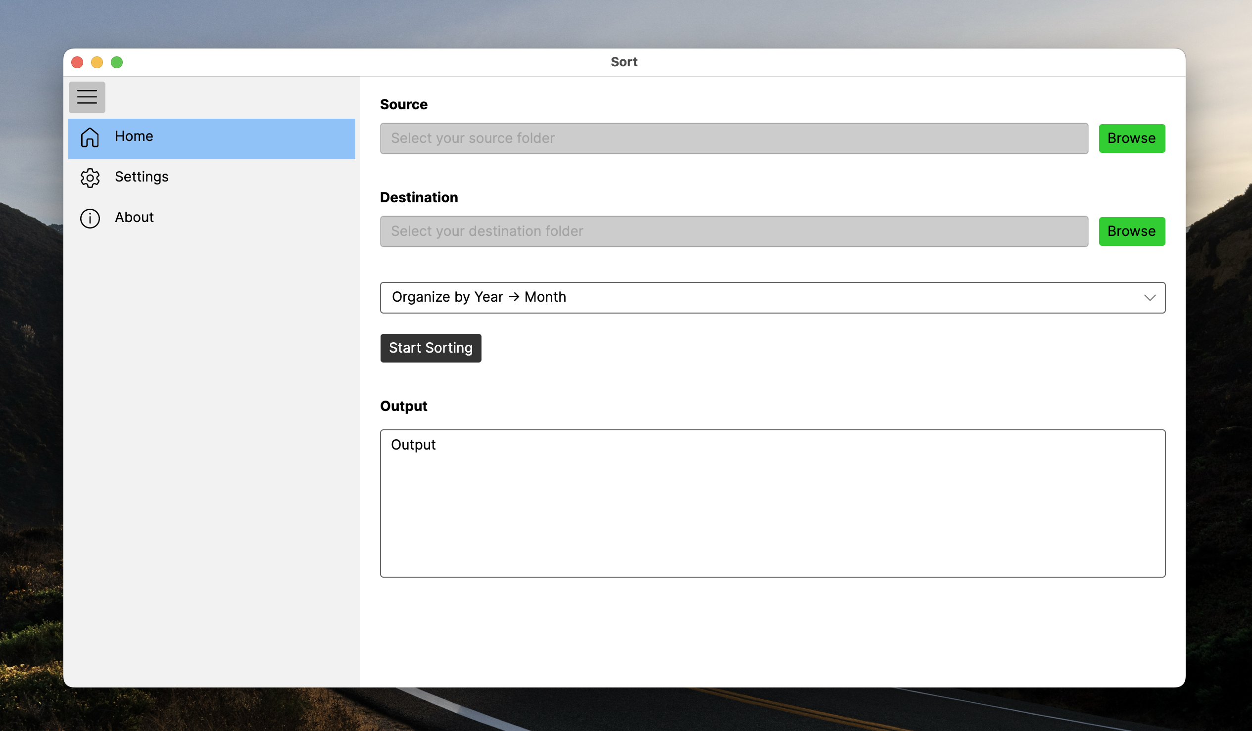This screenshot has width=1252, height=731.
Task: Click the chevron on the organize dropdown
Action: (1149, 297)
